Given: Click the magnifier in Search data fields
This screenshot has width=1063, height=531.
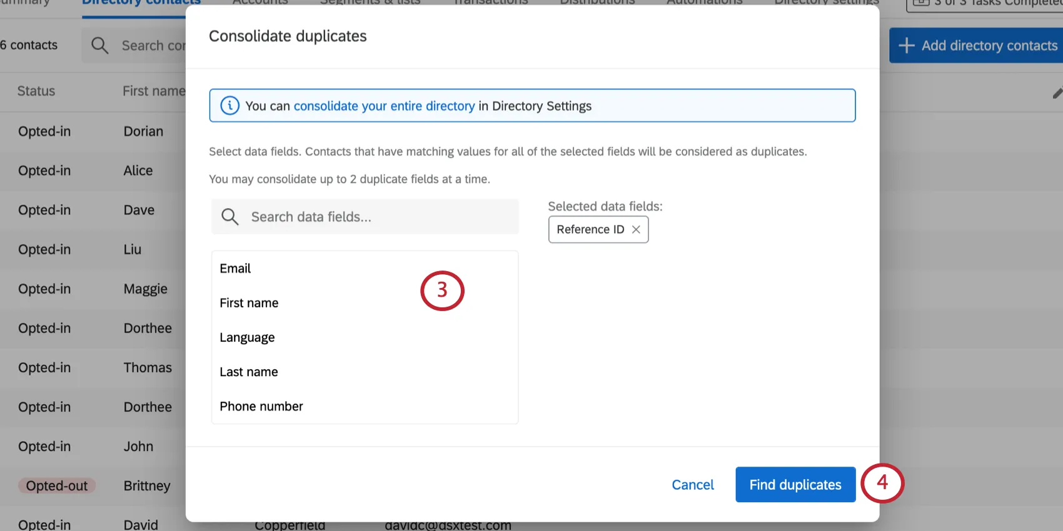Looking at the screenshot, I should (x=230, y=217).
